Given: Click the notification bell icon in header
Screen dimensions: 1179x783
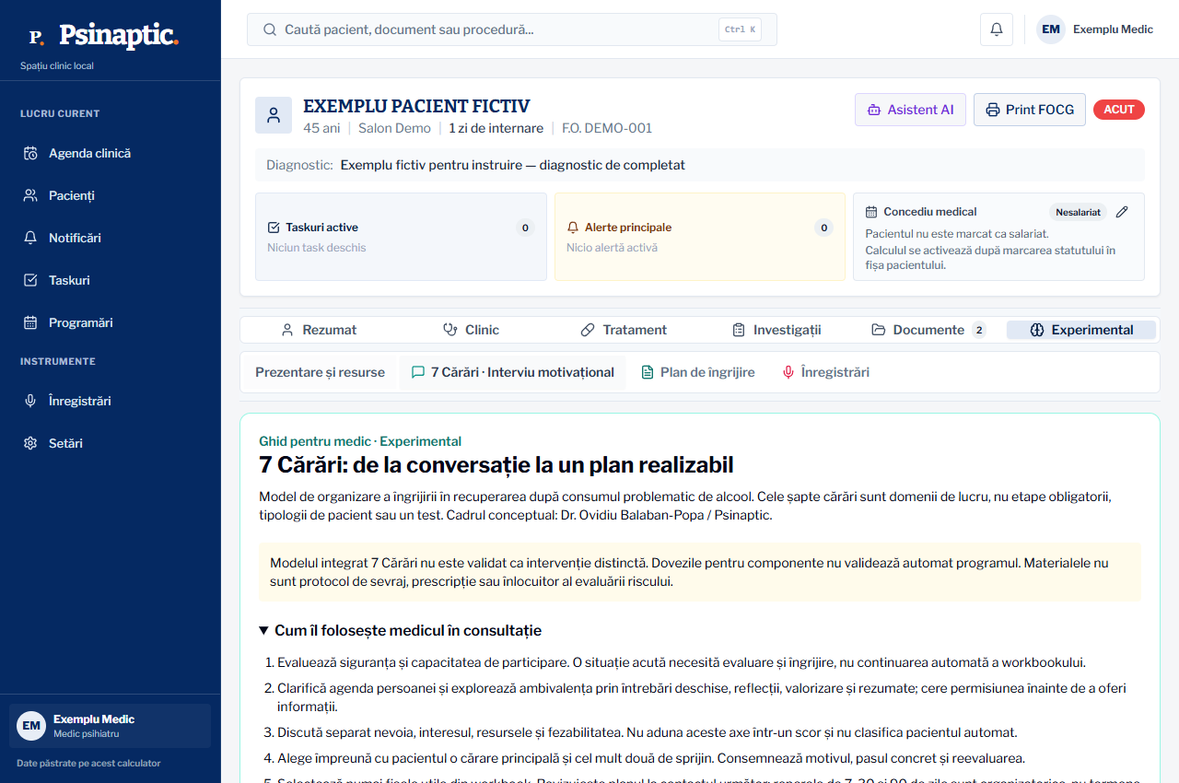Looking at the screenshot, I should coord(997,29).
